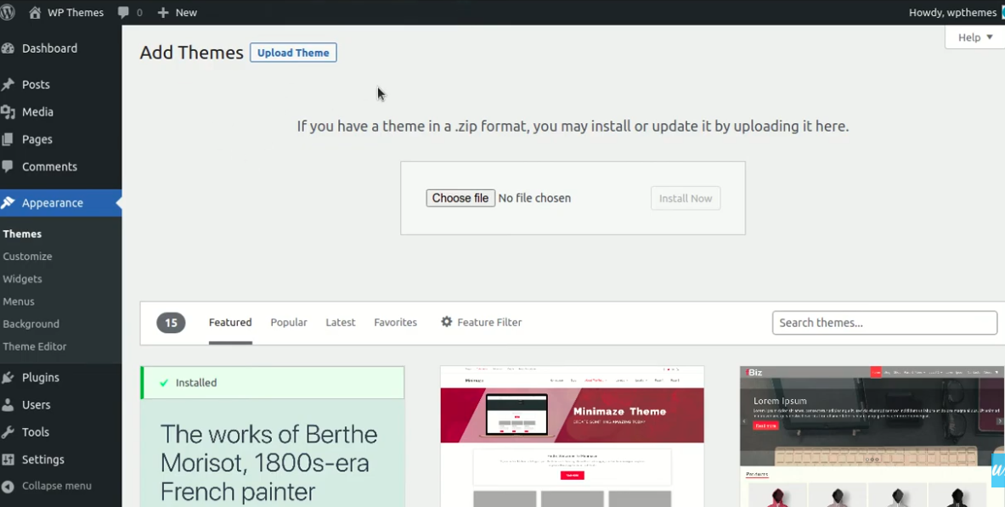The image size is (1005, 507).
Task: Open the WP Themes home icon
Action: (x=35, y=13)
